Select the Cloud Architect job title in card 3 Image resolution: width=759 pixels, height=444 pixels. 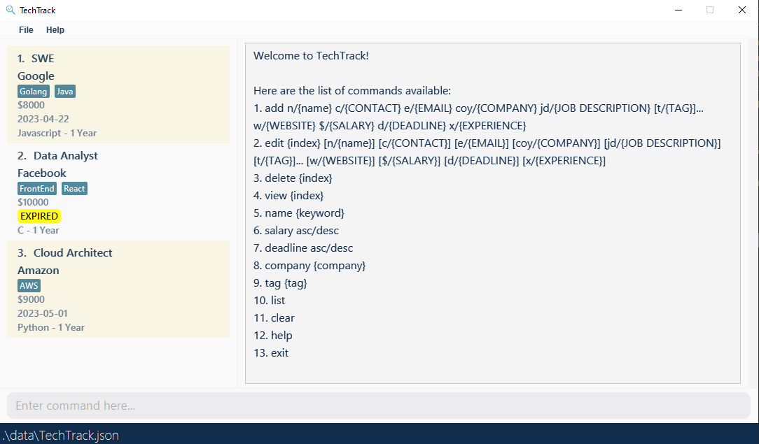pyautogui.click(x=73, y=252)
